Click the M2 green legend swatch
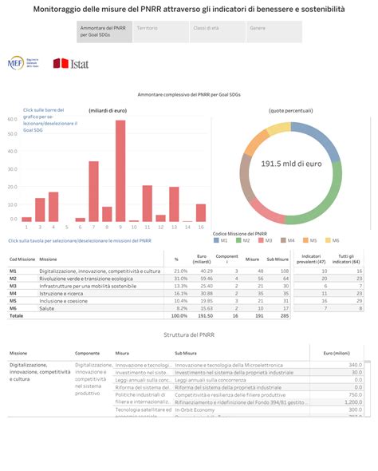The width and height of the screenshot is (378, 471). (238, 240)
